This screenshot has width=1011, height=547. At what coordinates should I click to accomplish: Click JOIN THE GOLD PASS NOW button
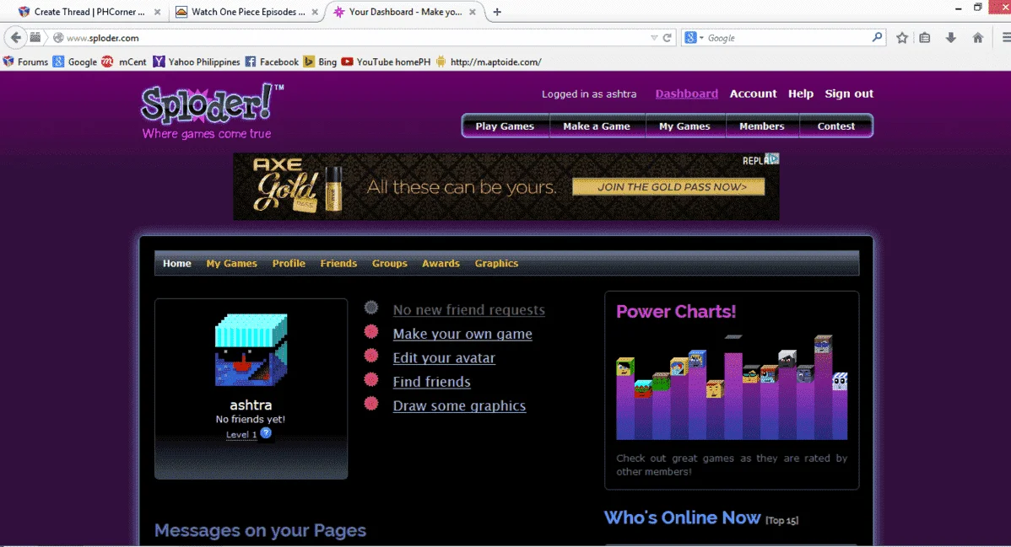tap(668, 187)
